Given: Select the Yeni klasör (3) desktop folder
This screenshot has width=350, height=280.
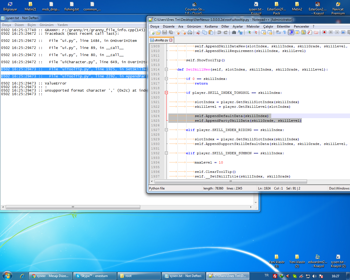Looking at the screenshot, I should coord(276,261).
